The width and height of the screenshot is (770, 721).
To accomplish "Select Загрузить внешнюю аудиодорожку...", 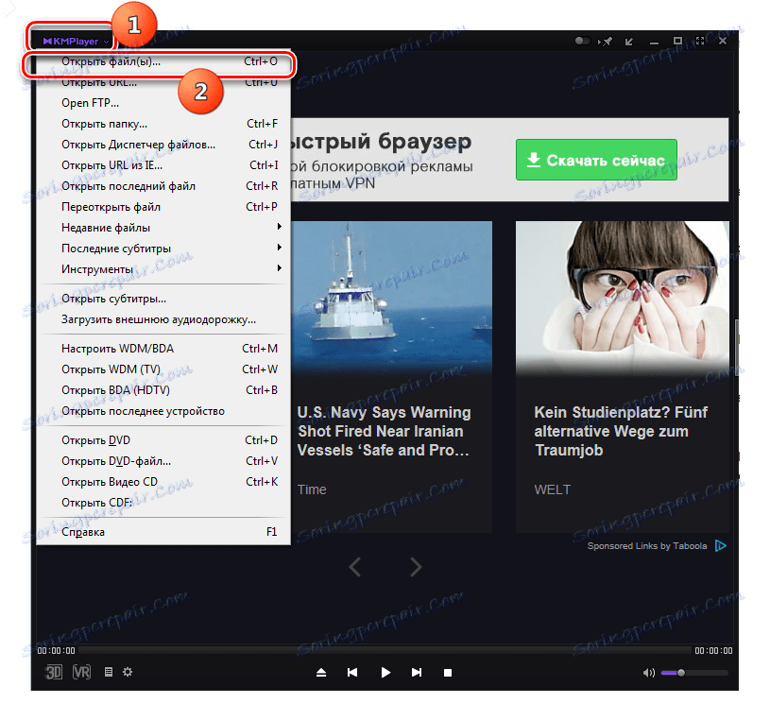I will tap(163, 319).
